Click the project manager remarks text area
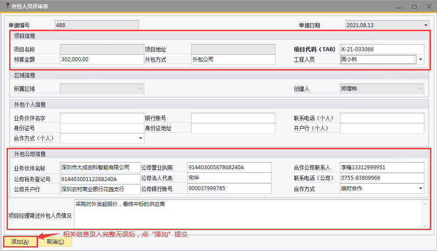 click(x=248, y=214)
